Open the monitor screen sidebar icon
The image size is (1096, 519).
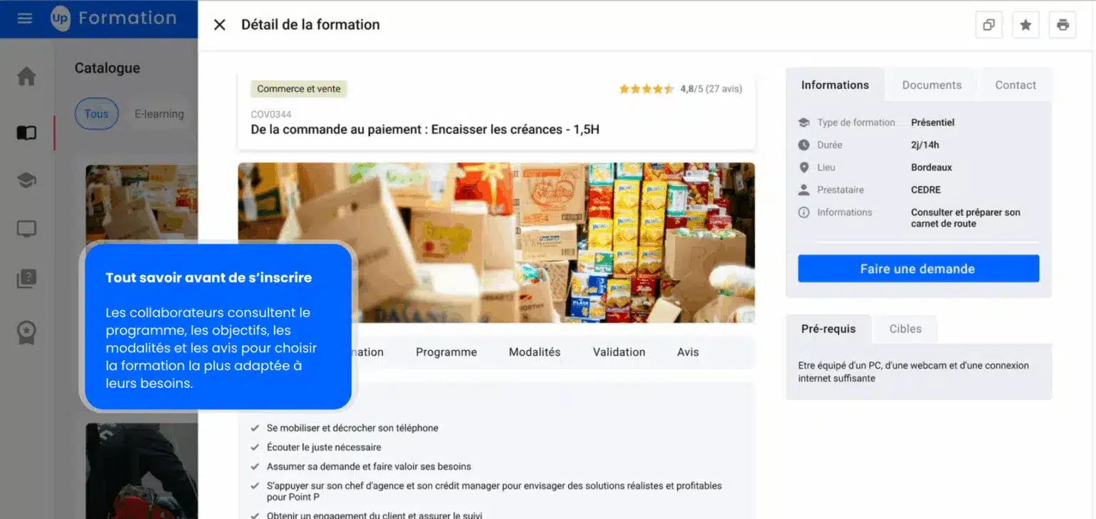(x=26, y=230)
